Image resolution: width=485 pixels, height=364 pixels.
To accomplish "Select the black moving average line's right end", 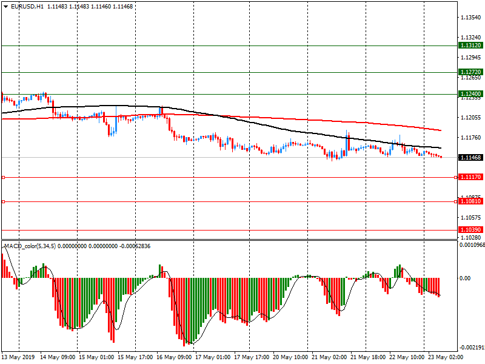I will (440, 148).
